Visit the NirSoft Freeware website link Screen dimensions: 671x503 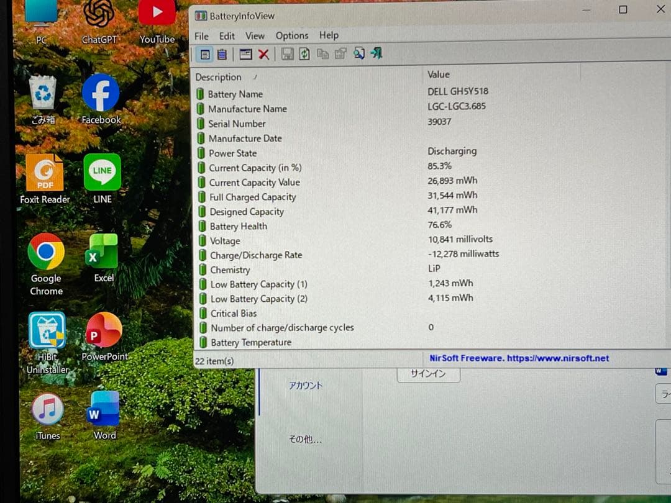(518, 358)
